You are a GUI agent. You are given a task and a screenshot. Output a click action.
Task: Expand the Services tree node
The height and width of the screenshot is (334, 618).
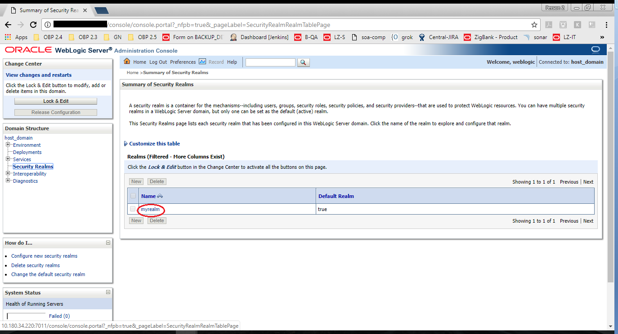(x=8, y=159)
